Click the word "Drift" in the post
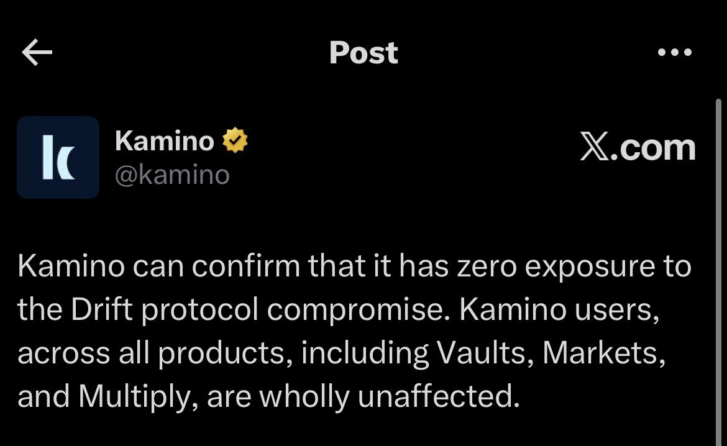The image size is (727, 446). pos(102,310)
